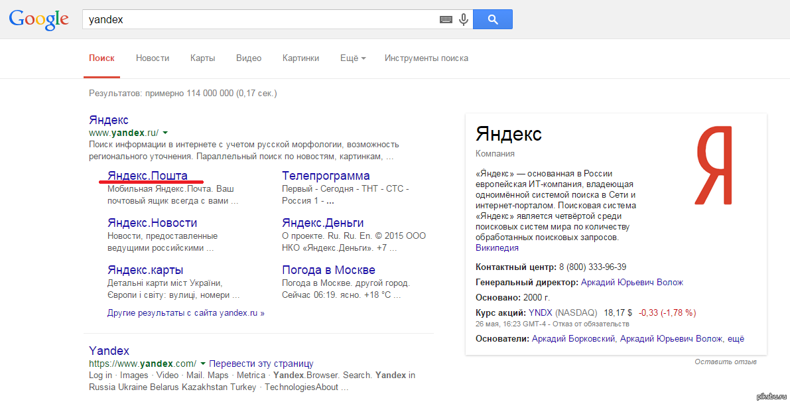Click the stock change -0,33 (-1,78 %)

pyautogui.click(x=667, y=312)
